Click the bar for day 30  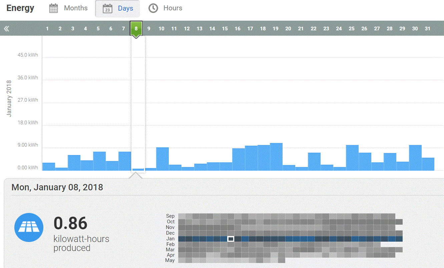(x=415, y=158)
